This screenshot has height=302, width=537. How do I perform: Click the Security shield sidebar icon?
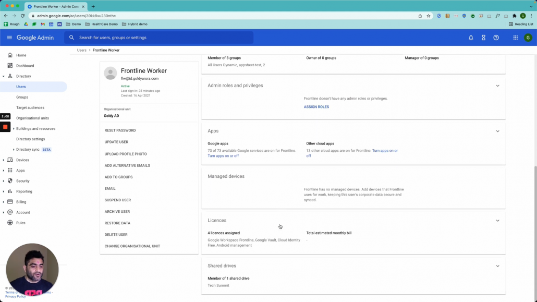[10, 180]
